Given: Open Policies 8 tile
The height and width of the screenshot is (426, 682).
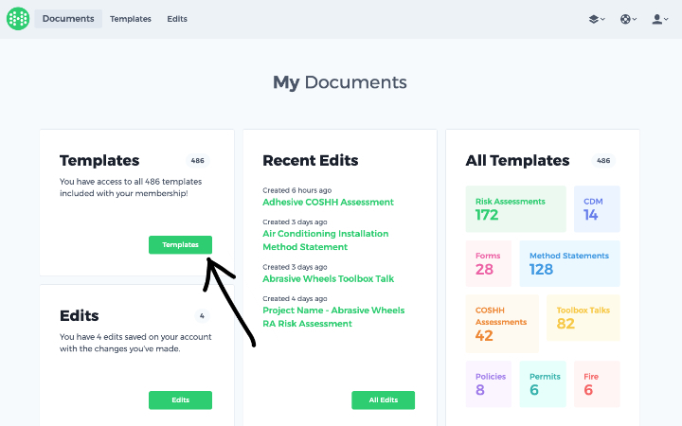Looking at the screenshot, I should click(489, 383).
